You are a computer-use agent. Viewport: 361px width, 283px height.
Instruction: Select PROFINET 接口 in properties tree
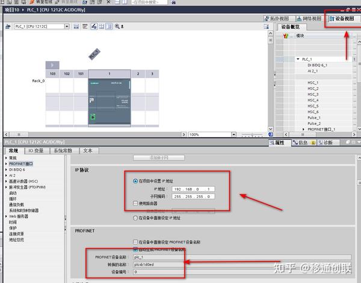pos(20,163)
